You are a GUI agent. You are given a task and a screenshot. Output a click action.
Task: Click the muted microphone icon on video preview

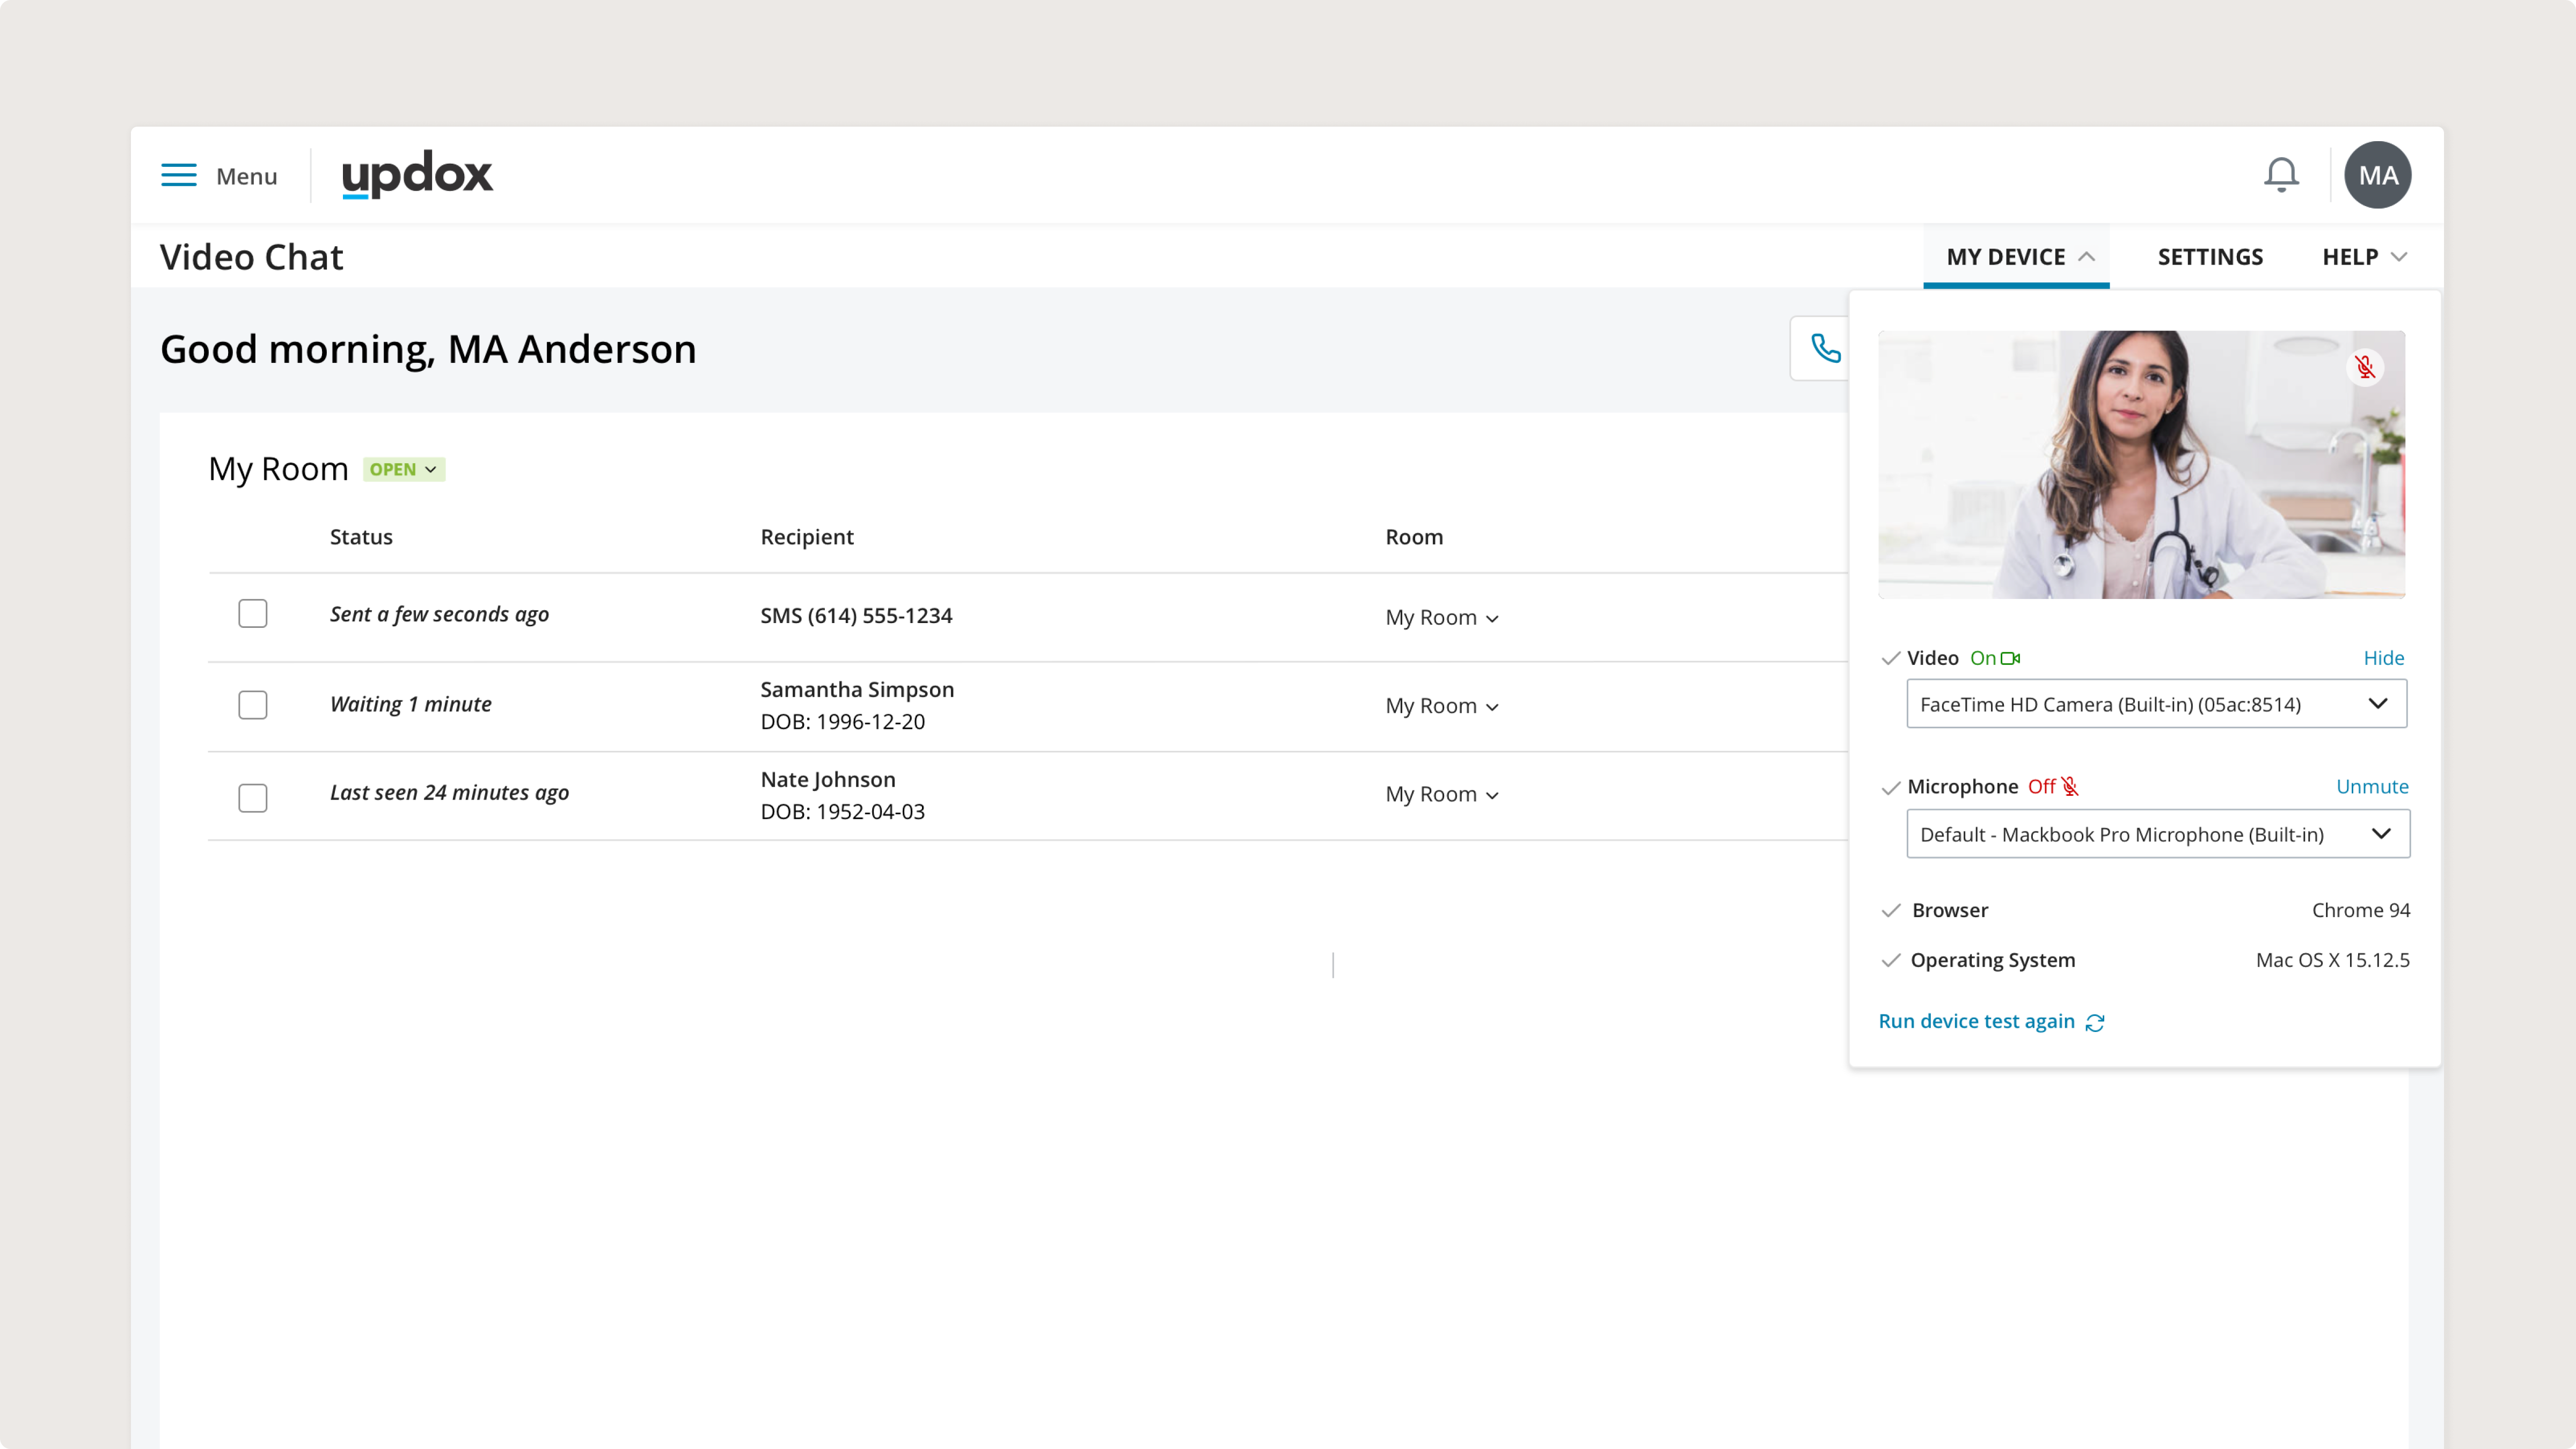coord(2364,367)
